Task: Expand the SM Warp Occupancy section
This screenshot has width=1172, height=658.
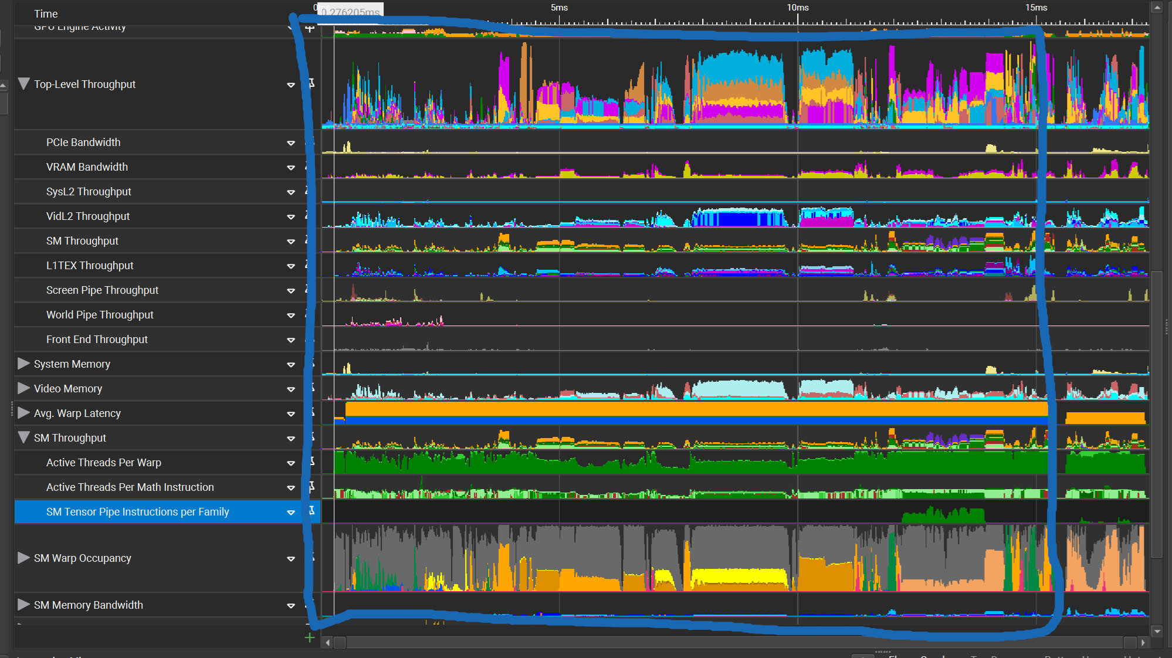Action: tap(23, 558)
